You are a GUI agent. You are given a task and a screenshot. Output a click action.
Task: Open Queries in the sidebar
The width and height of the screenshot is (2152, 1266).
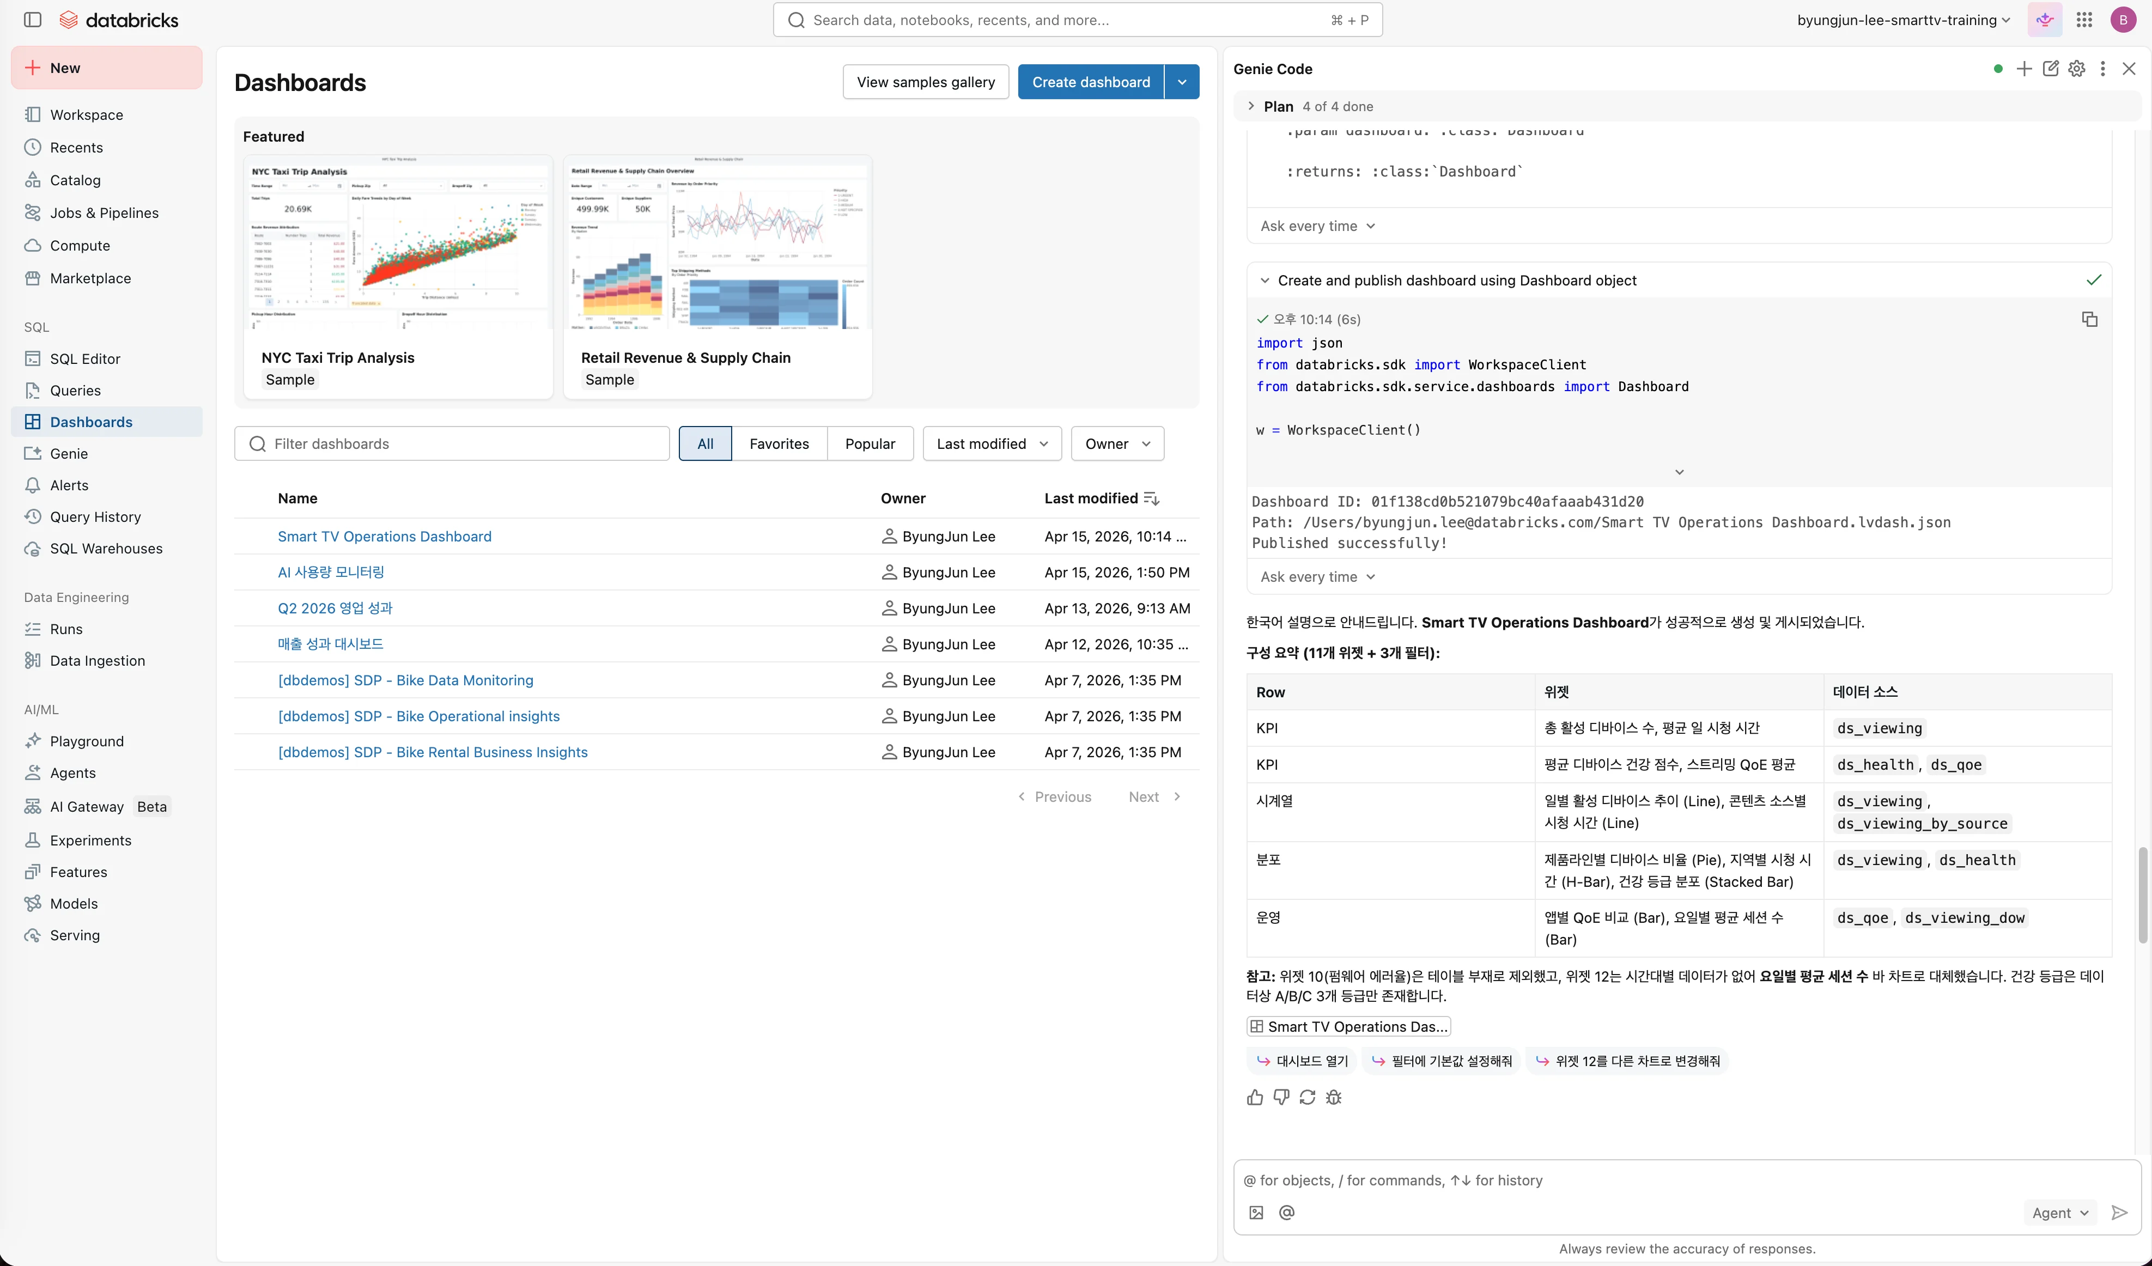pyautogui.click(x=107, y=390)
